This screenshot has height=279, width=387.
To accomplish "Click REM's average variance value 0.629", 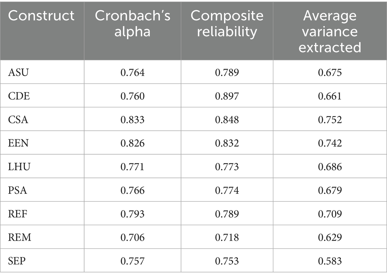I will click(x=329, y=238).
